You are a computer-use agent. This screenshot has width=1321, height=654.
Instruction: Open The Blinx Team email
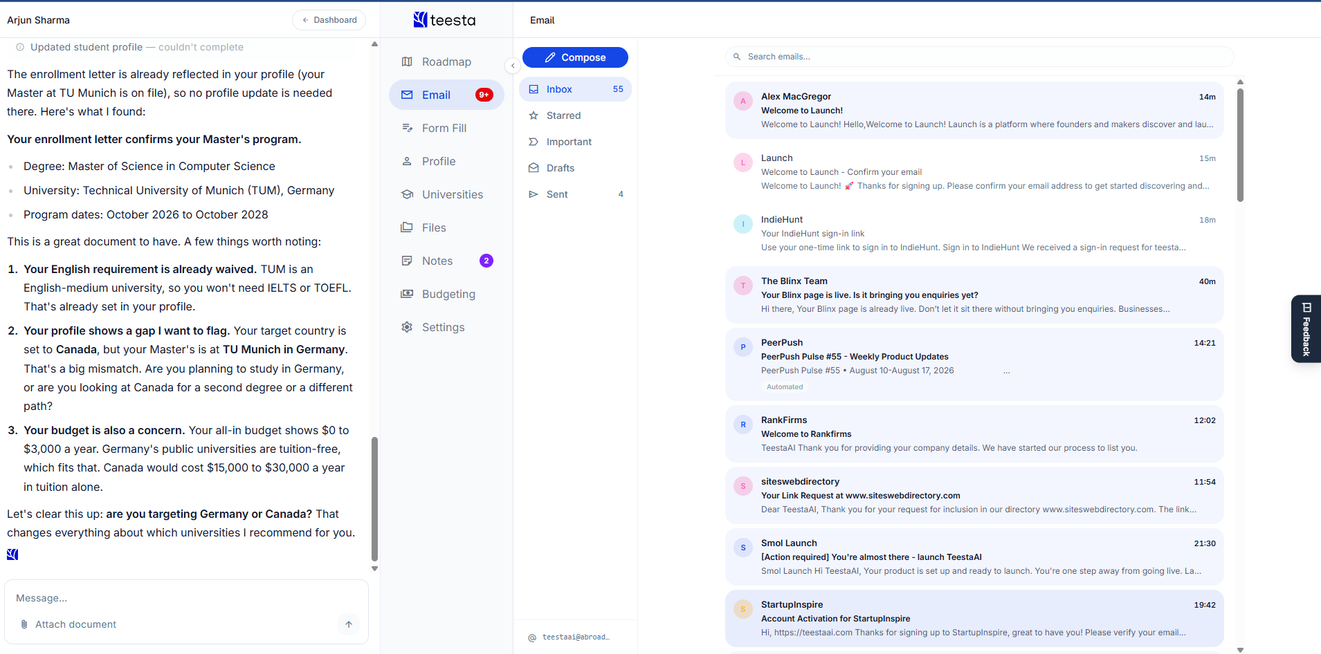974,295
